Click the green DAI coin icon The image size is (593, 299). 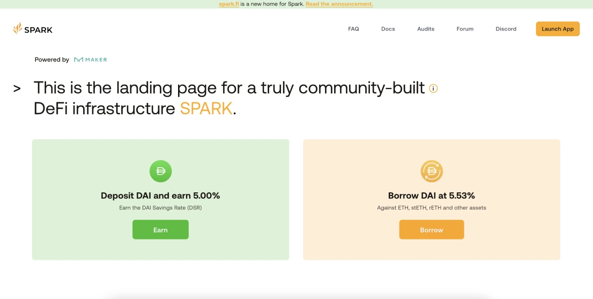161,171
